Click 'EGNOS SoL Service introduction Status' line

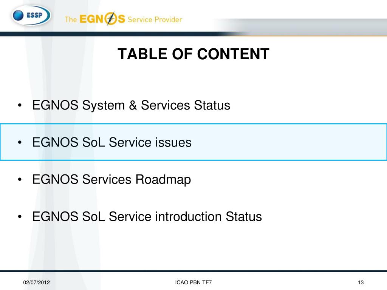point(147,216)
